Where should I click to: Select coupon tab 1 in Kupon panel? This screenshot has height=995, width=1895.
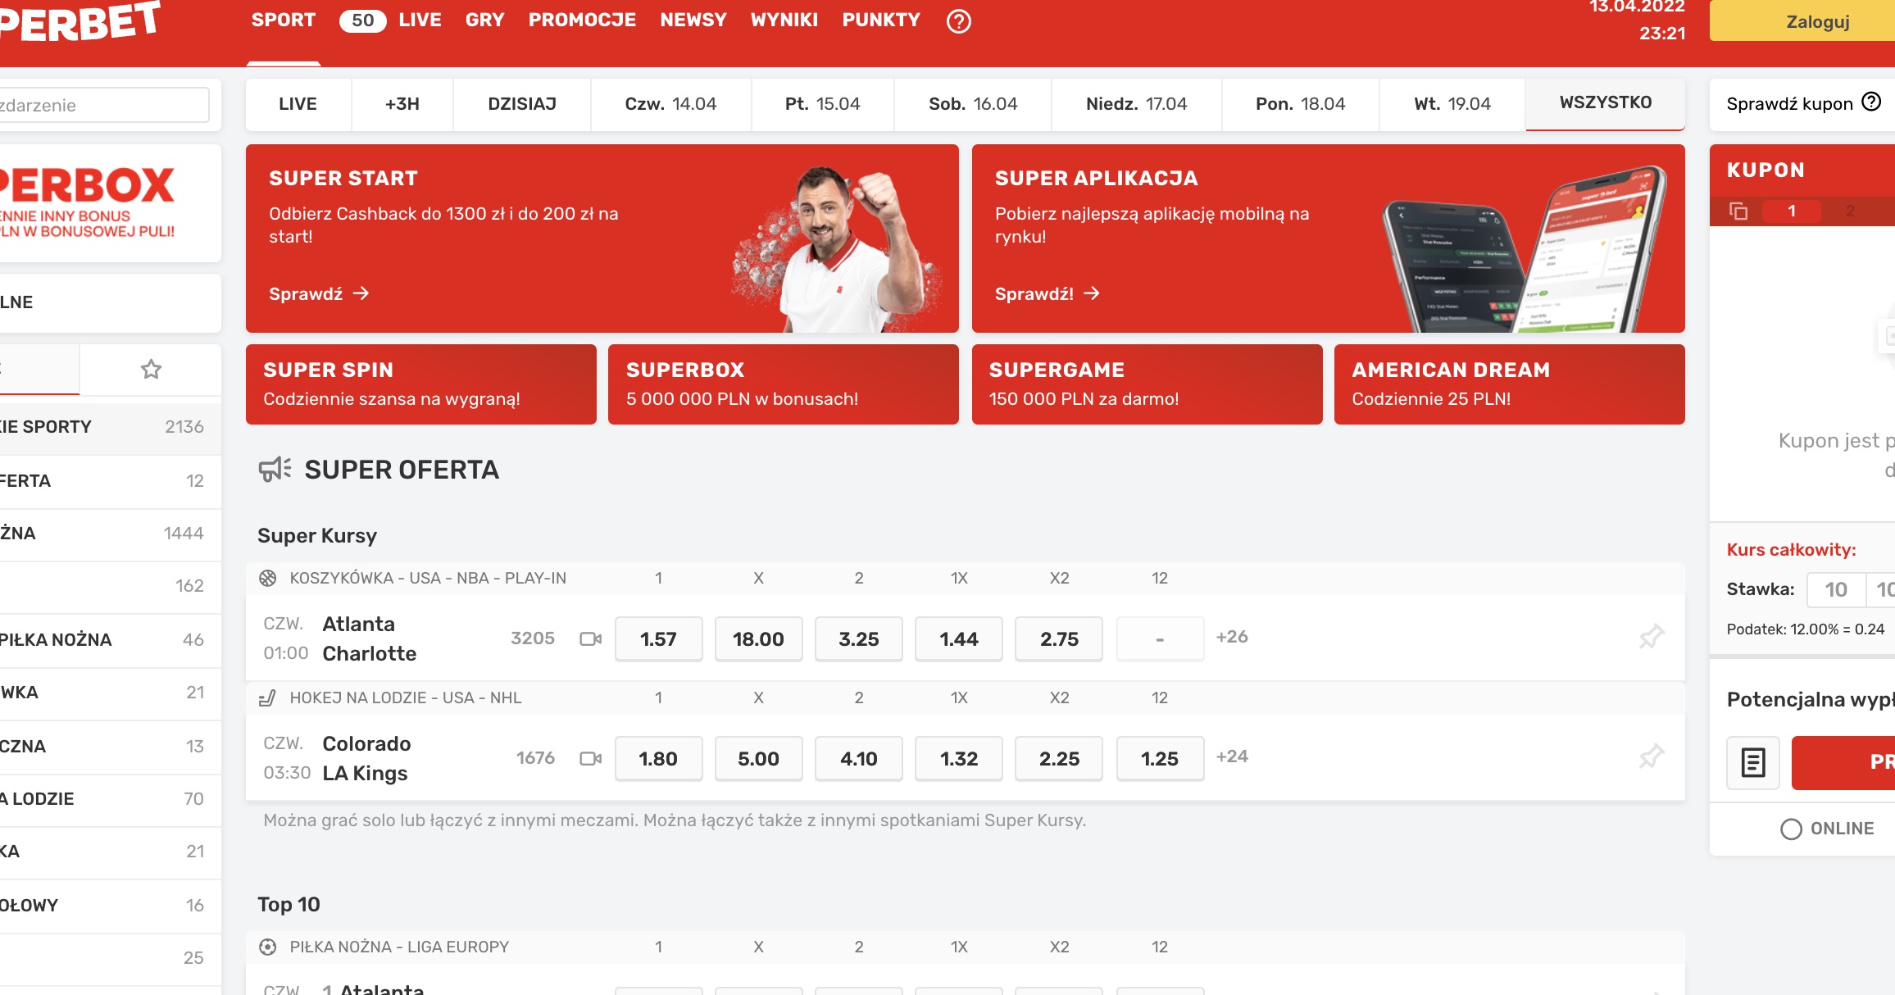(x=1792, y=211)
